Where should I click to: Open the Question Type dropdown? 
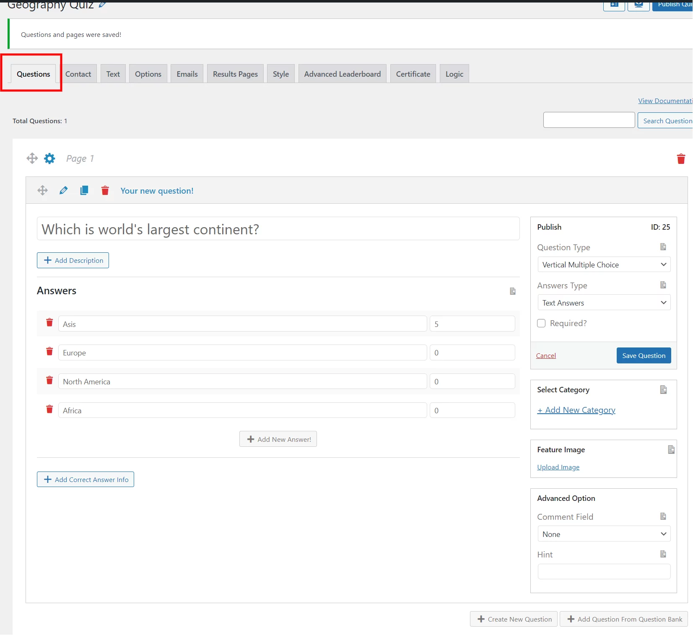pos(603,264)
